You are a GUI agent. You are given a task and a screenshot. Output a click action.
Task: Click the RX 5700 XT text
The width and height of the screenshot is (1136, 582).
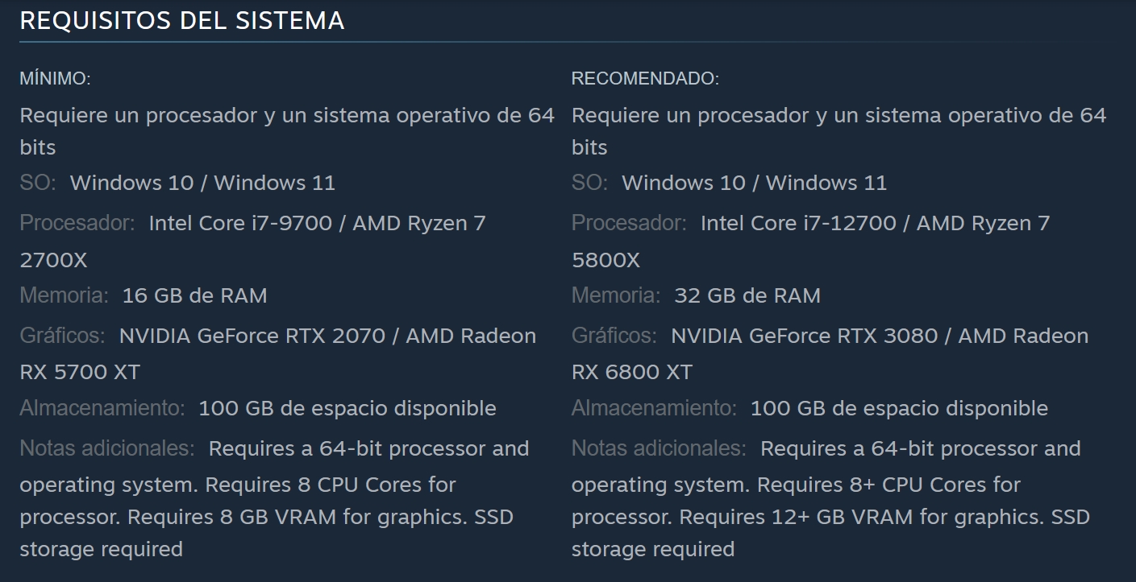coord(80,372)
